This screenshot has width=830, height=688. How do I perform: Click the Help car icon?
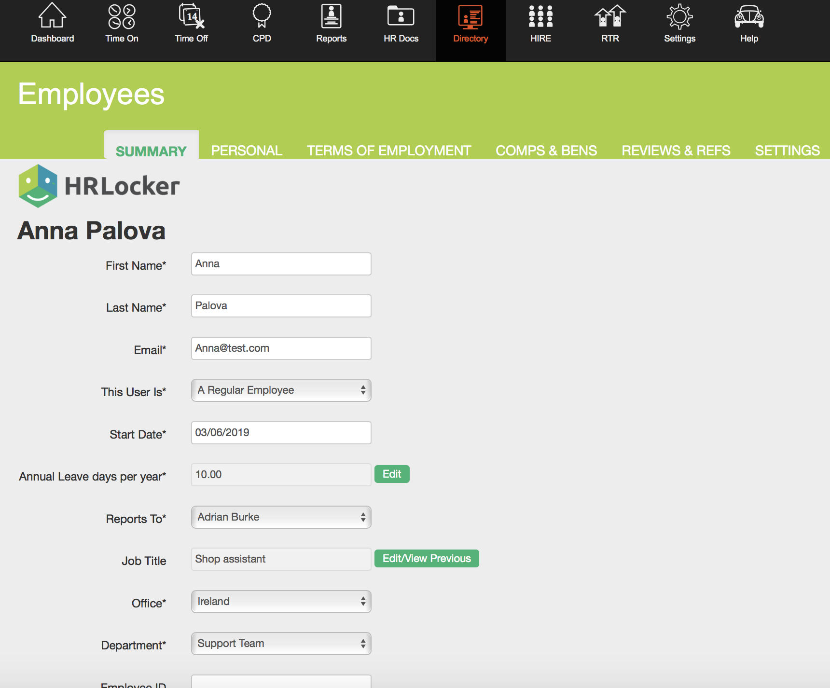pos(749,16)
